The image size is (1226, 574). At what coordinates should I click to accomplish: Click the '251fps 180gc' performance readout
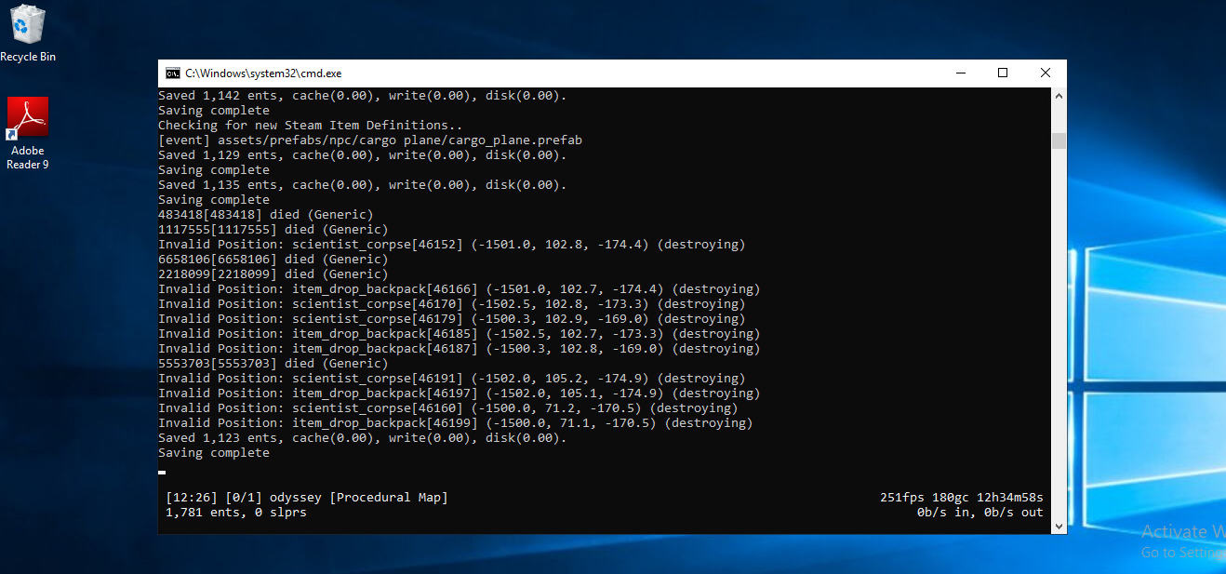(x=961, y=498)
